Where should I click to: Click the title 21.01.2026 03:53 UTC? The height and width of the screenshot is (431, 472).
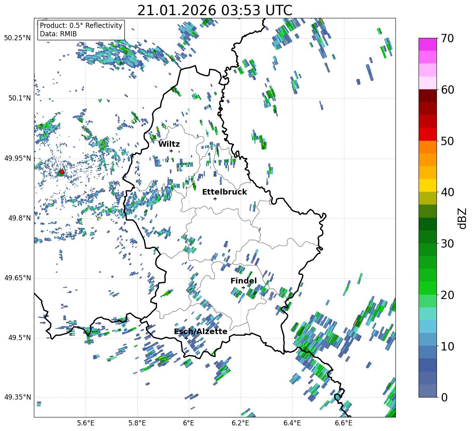coord(215,10)
